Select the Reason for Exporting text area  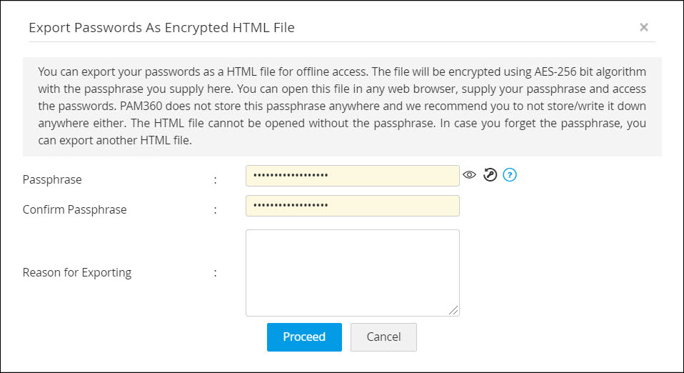click(352, 272)
